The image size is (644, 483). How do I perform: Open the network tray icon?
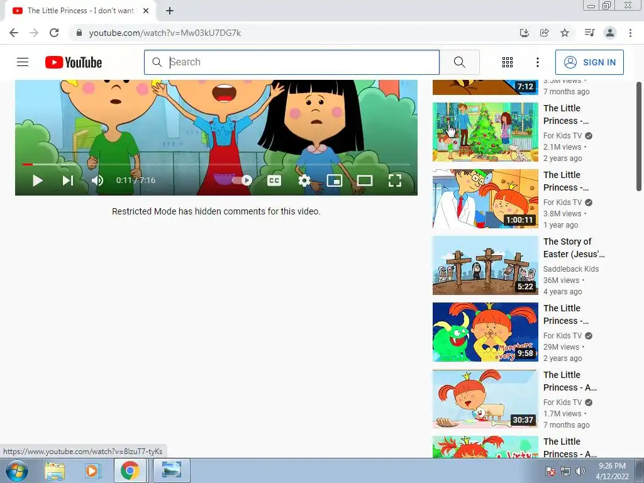point(565,471)
